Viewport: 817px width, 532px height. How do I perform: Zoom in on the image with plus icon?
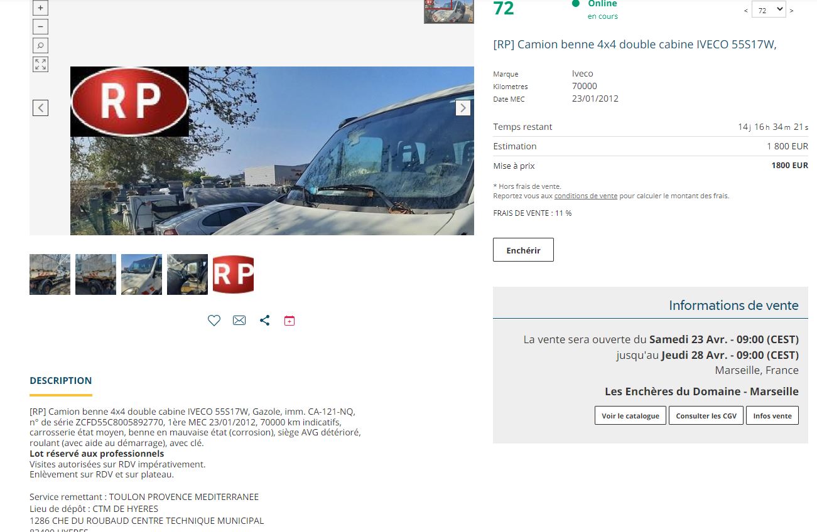tap(40, 8)
